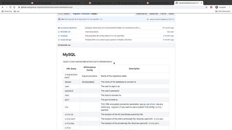
Task: Open the go-sql-driver link in tls row
Action: pyautogui.click(x=149, y=104)
